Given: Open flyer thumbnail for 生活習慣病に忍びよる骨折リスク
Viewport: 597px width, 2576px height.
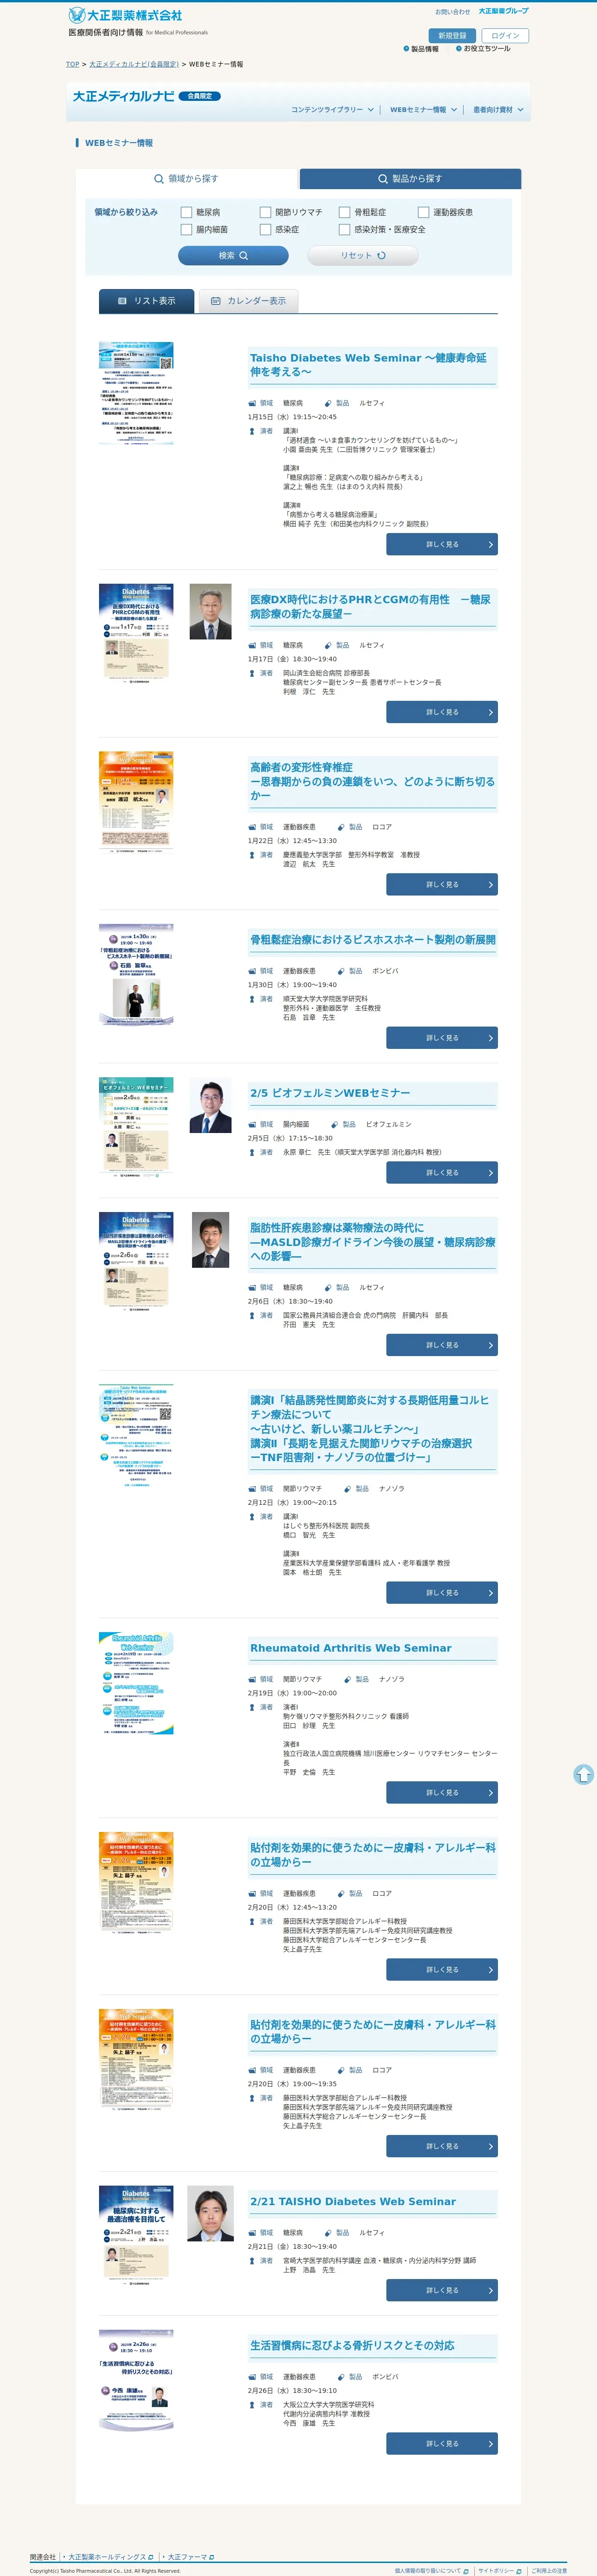Looking at the screenshot, I should (136, 2380).
